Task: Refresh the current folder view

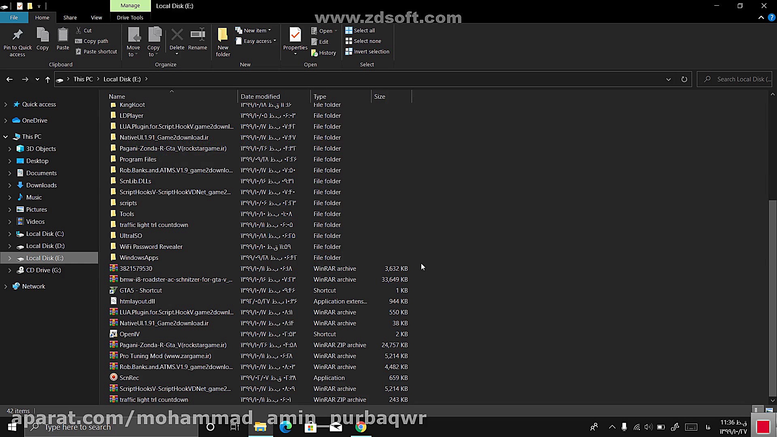Action: pyautogui.click(x=684, y=79)
